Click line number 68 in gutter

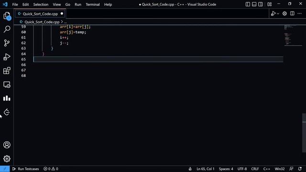tap(23, 75)
